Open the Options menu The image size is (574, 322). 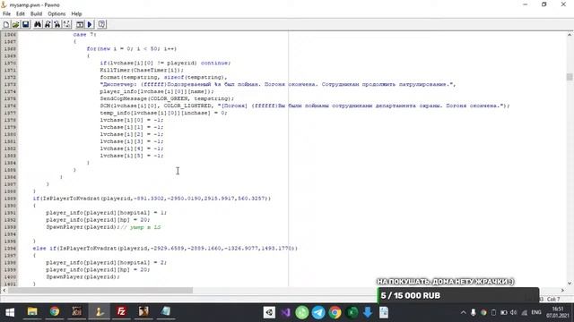[x=57, y=14]
